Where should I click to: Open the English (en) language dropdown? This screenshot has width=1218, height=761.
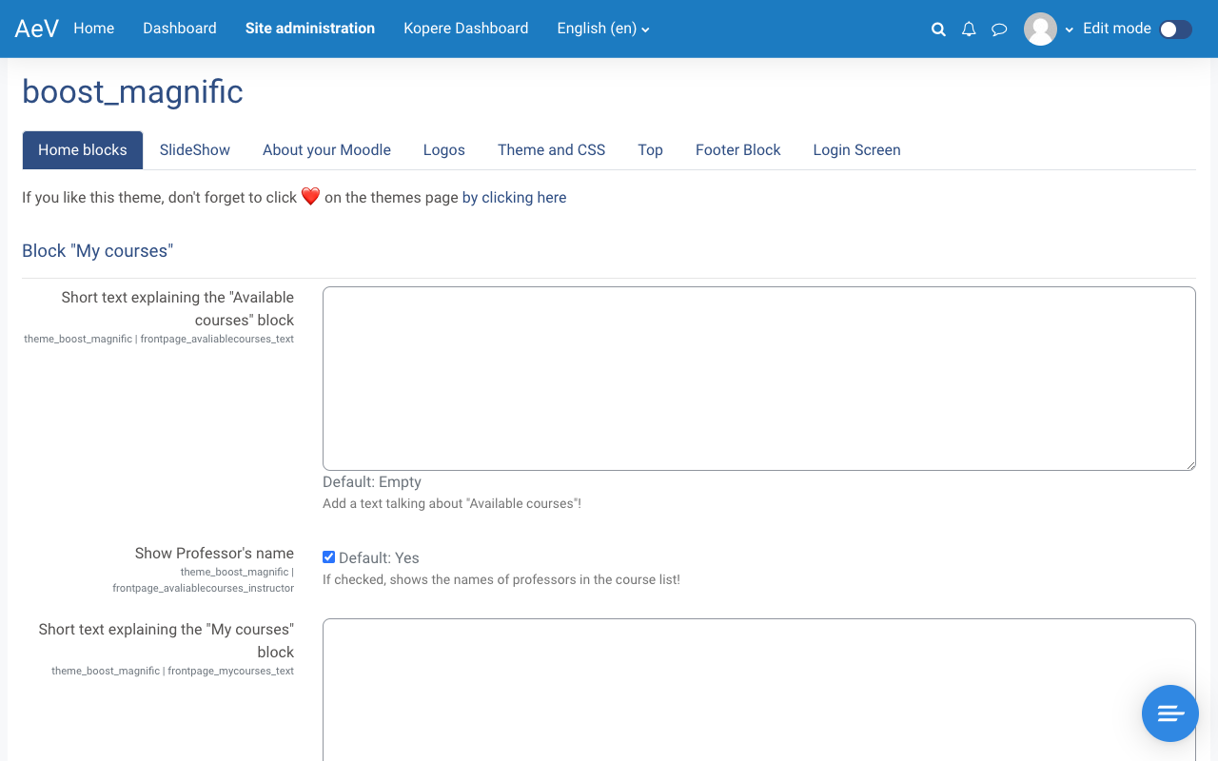(x=603, y=29)
